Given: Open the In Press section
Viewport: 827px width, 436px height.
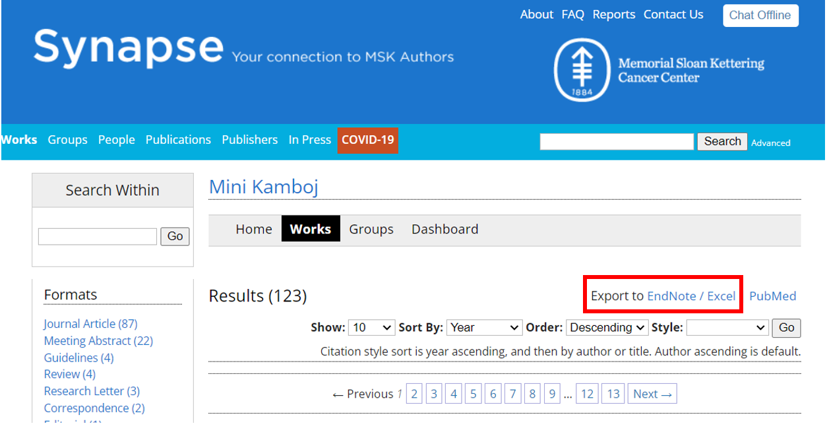Looking at the screenshot, I should (x=309, y=140).
